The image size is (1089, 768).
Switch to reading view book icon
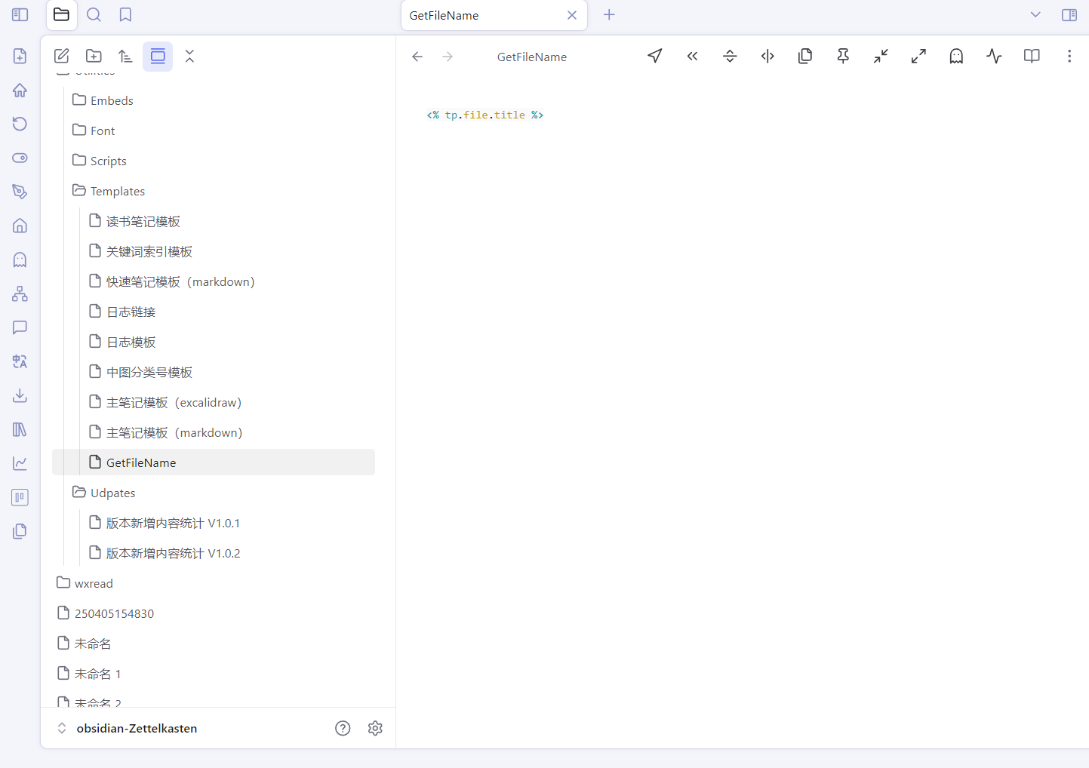point(1032,56)
